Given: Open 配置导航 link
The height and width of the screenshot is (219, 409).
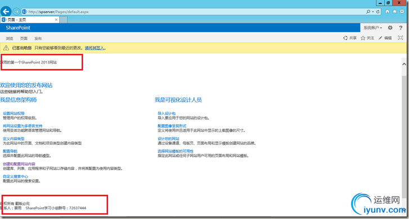Looking at the screenshot, I should 10,151.
